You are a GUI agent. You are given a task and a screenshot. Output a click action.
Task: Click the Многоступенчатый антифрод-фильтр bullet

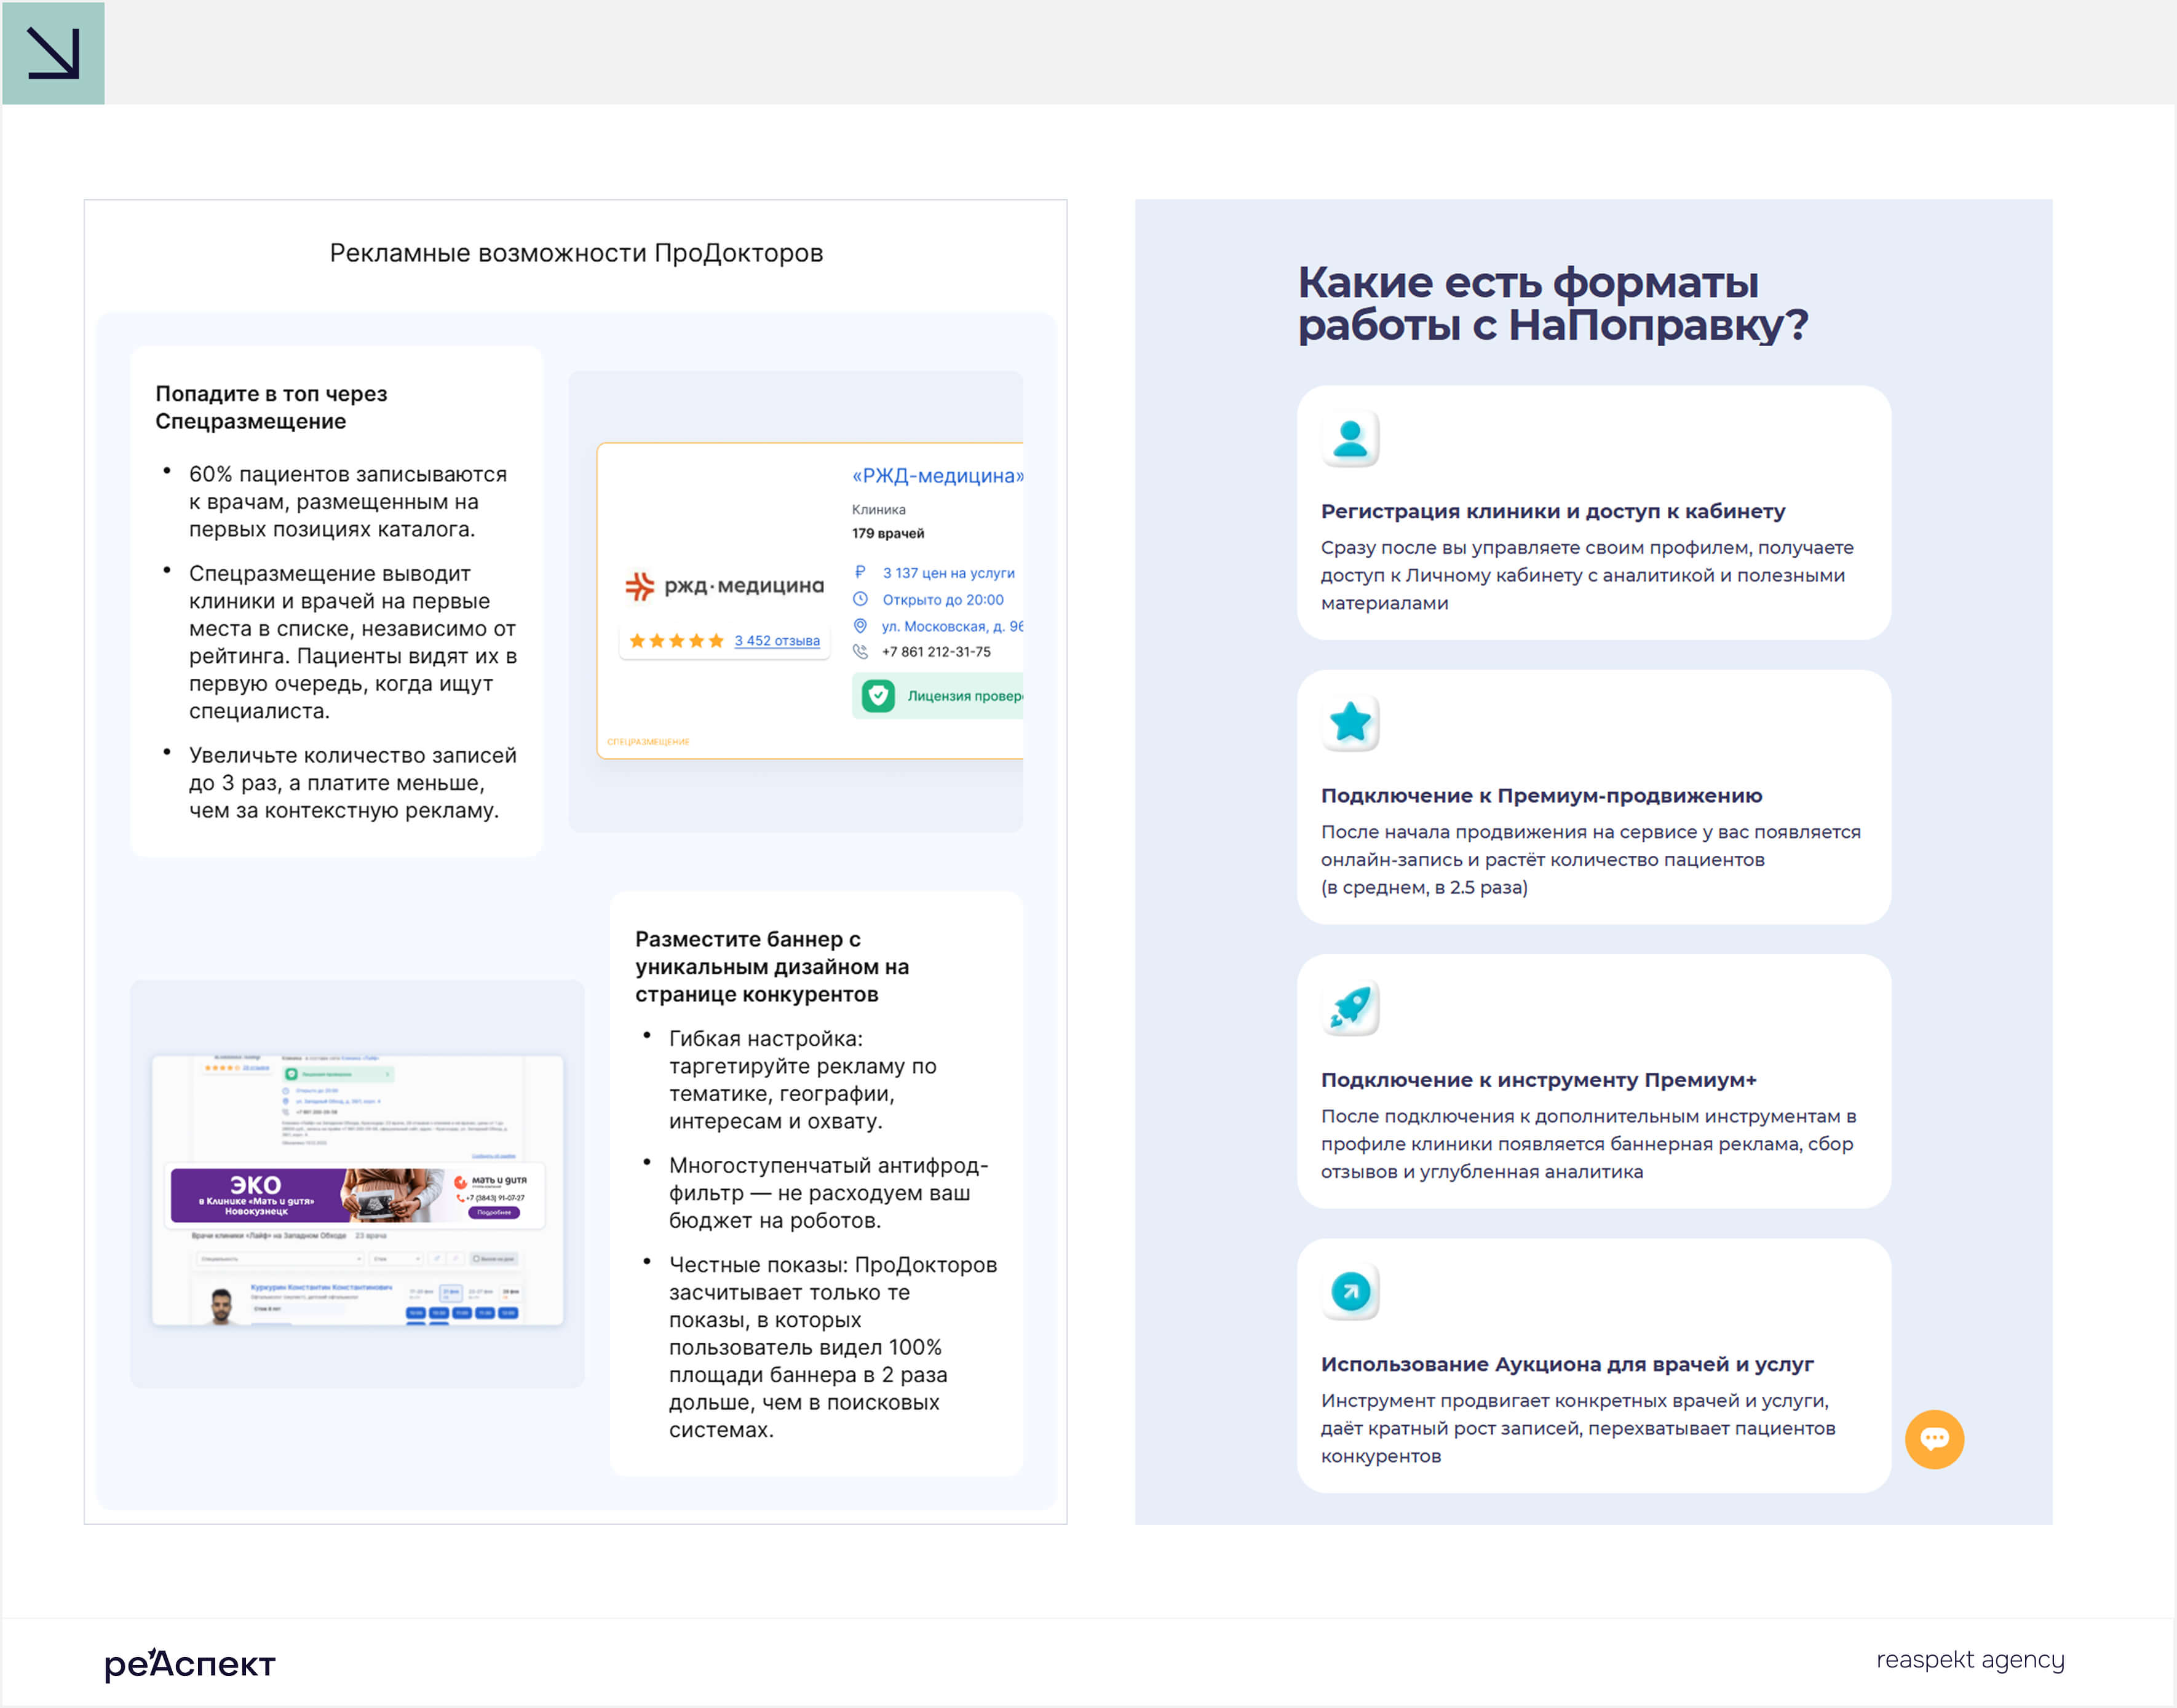coord(828,1193)
